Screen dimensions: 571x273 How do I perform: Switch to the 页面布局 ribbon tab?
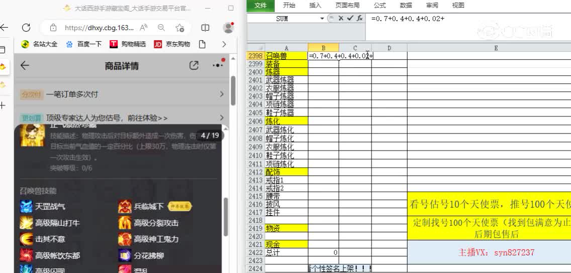[x=347, y=5]
